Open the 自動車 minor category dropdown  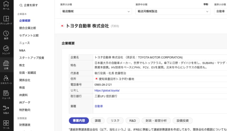pos(221,11)
